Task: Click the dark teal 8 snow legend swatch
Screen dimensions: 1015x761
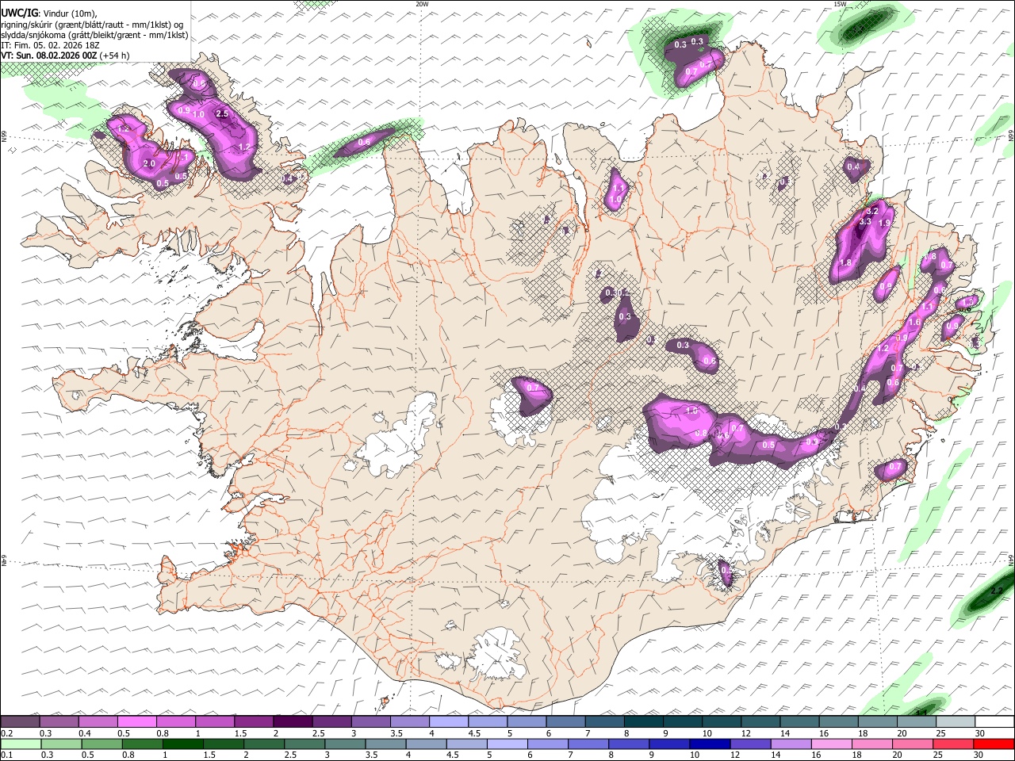Action: [644, 722]
